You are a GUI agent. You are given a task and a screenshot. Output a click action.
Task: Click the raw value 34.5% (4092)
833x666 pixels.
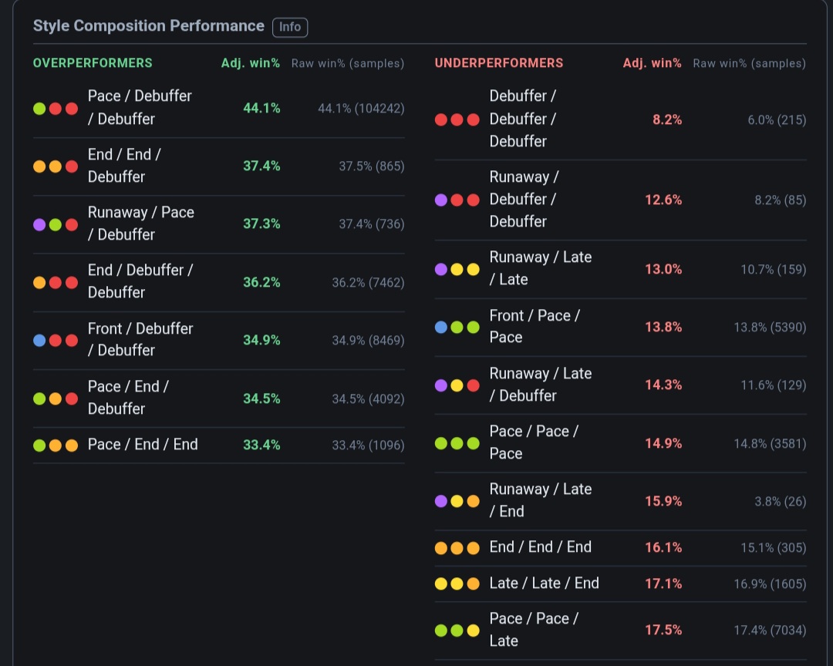point(368,399)
